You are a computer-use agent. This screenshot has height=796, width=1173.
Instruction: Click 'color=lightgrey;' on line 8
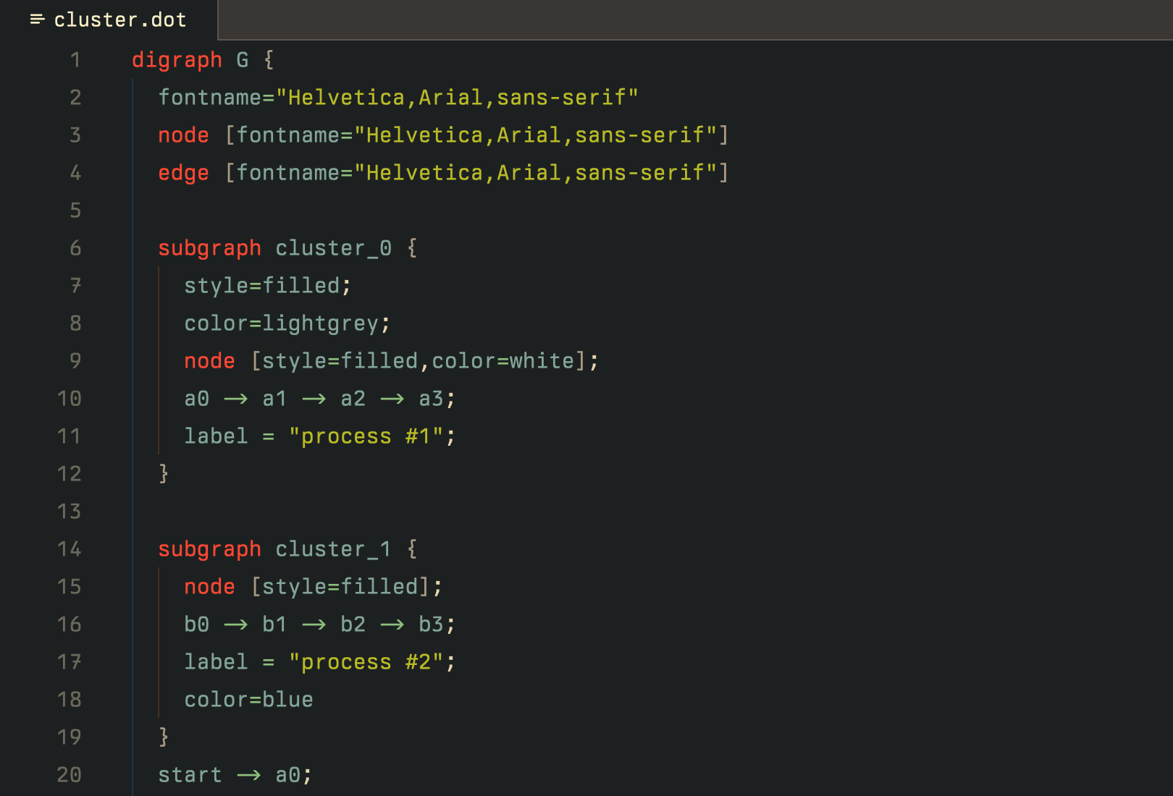[287, 323]
